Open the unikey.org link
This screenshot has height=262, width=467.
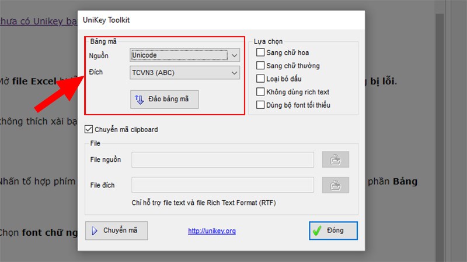[212, 231]
